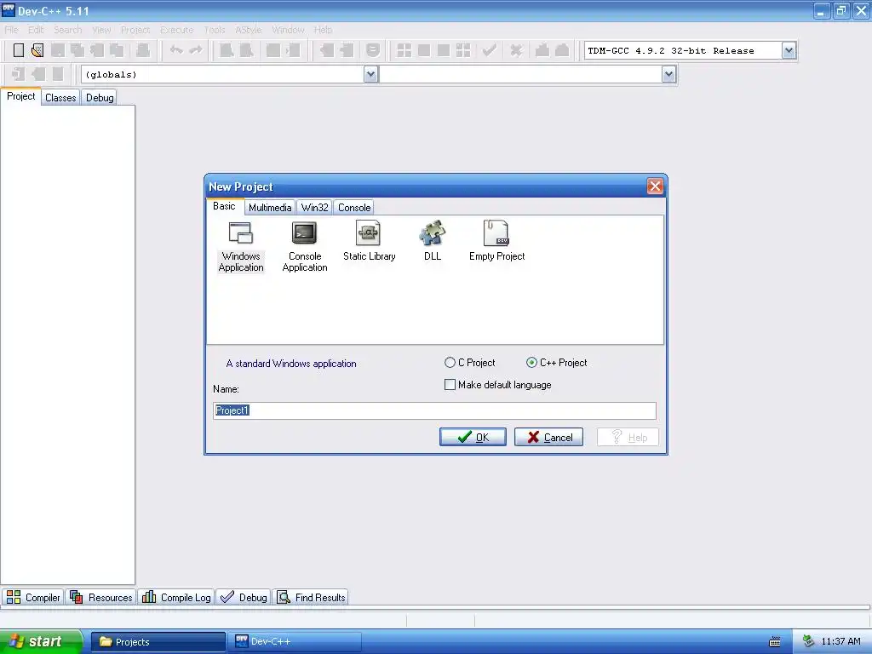872x654 pixels.
Task: Open the TDM-GCC compiler set dropdown
Action: pyautogui.click(x=789, y=50)
